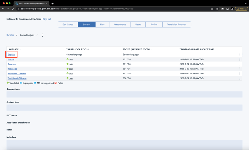Image resolution: width=249 pixels, height=150 pixels.
Task: Open the Simplified Chinese row kebab menu
Action: 240,74
